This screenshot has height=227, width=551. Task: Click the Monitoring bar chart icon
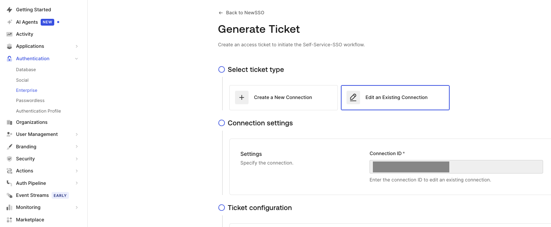9,207
